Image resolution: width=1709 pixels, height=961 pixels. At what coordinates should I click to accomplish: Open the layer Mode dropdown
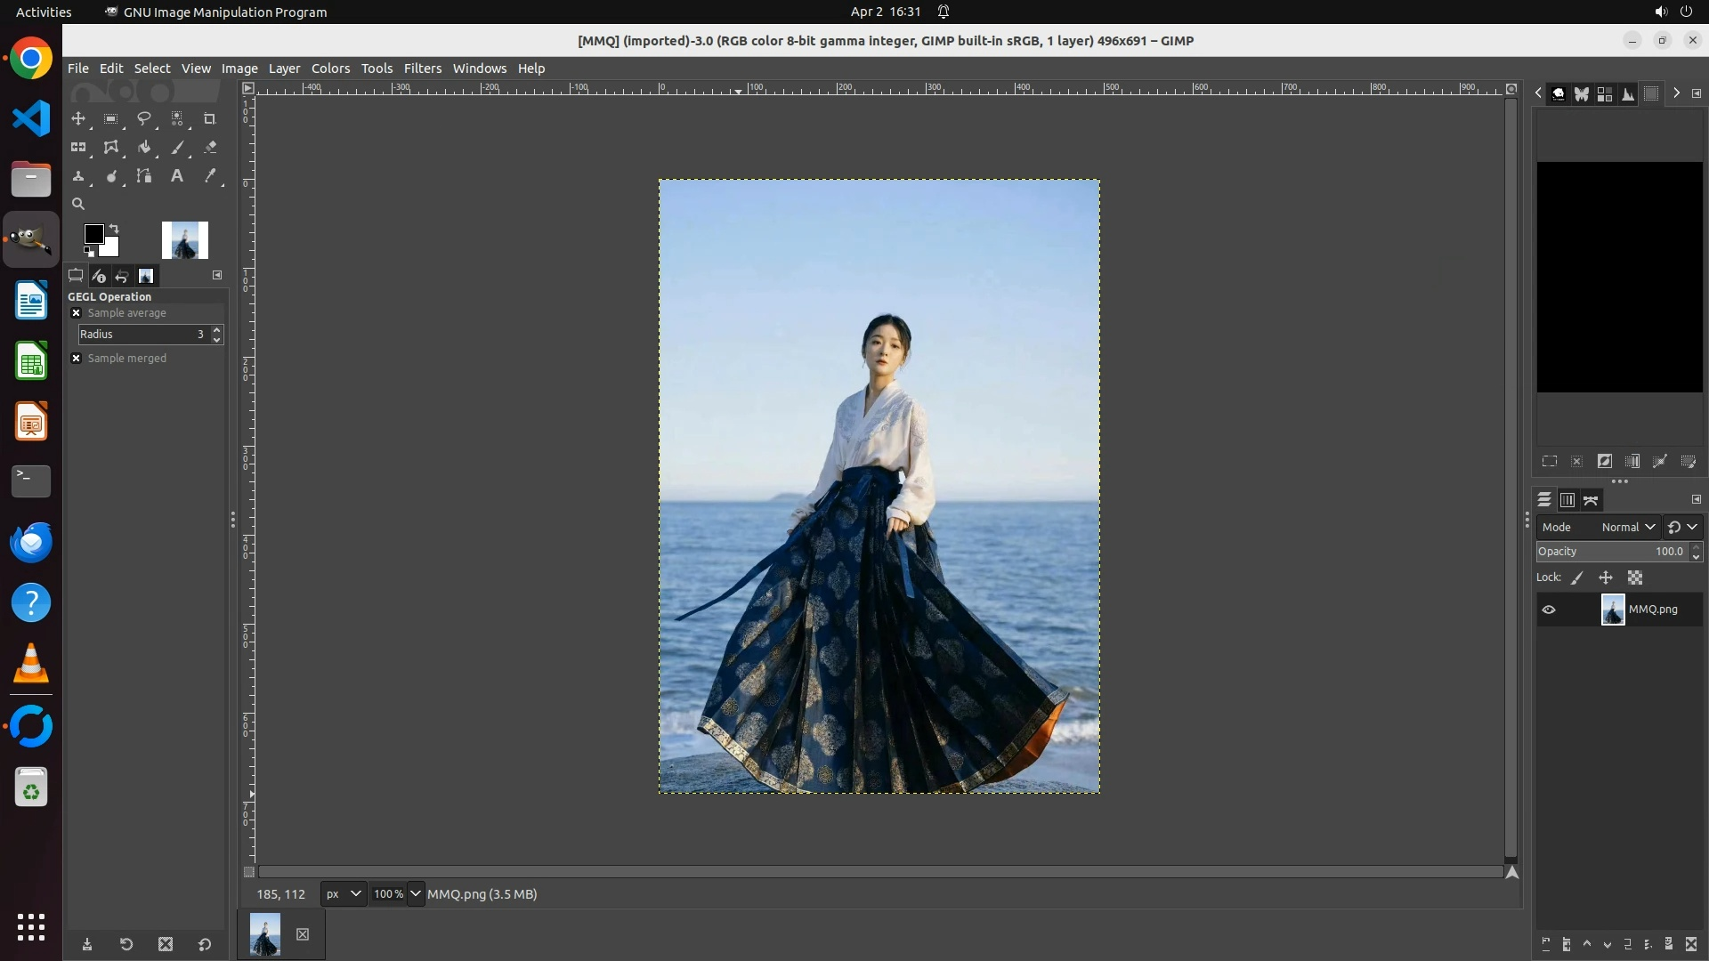tap(1627, 527)
